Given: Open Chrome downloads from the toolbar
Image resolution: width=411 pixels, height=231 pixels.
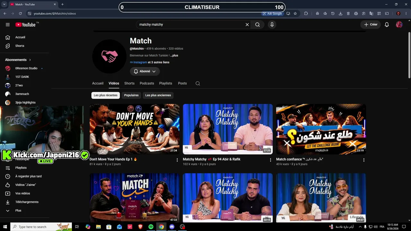Looking at the screenshot, I should coord(340,13).
